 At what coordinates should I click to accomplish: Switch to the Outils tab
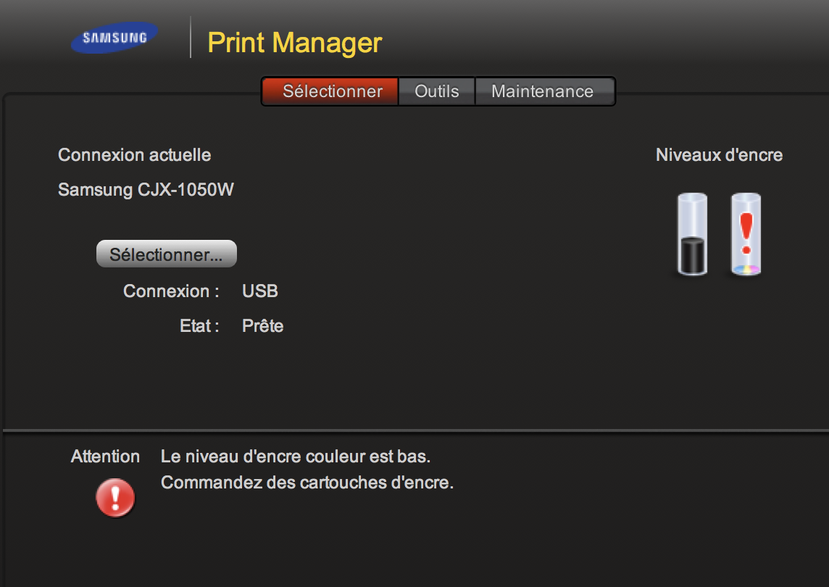point(436,91)
